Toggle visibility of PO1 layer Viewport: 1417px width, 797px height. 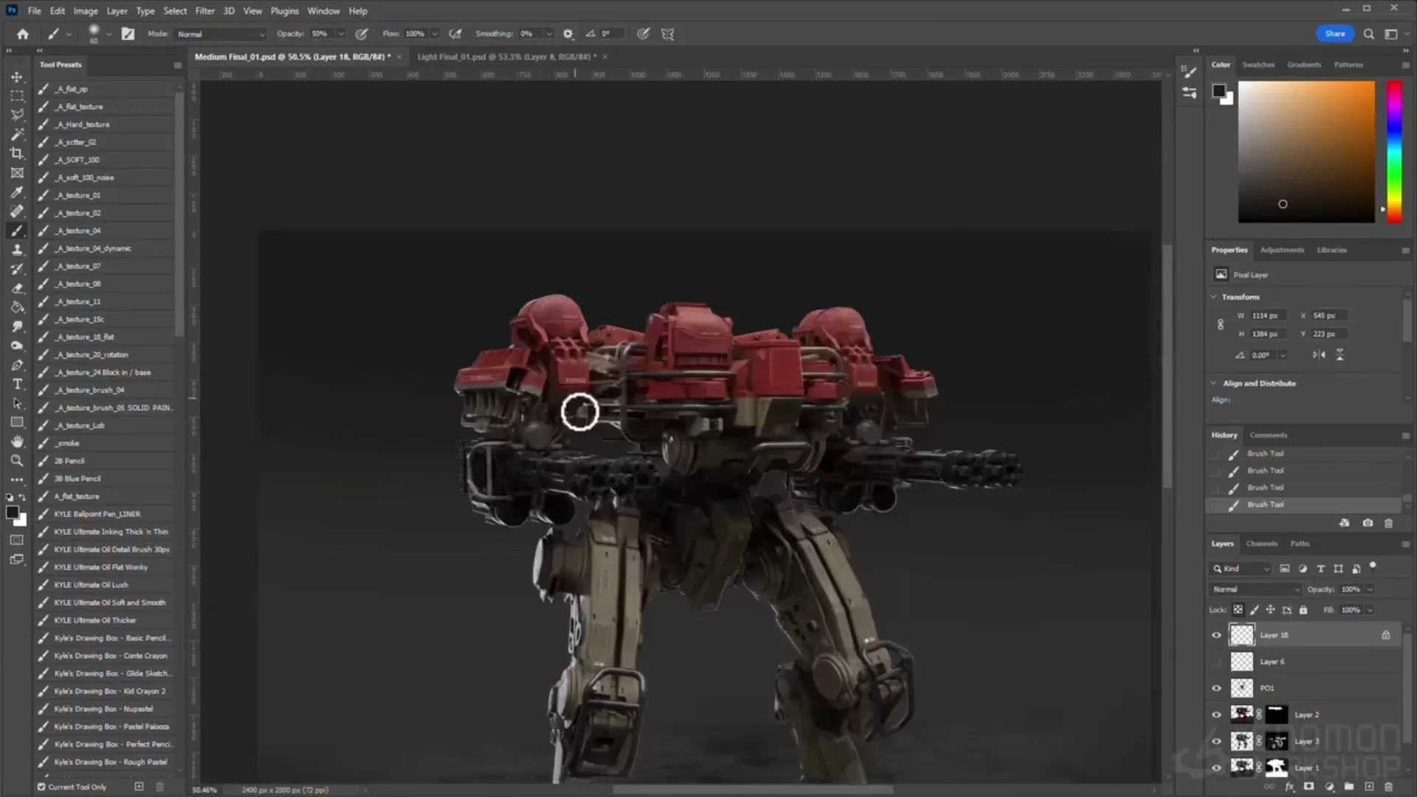(x=1216, y=689)
